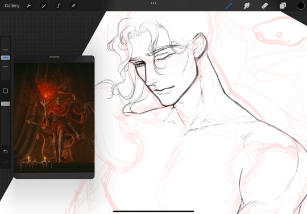Adjust the brush opacity slider handle
Viewport: 307px width, 214px height.
pos(5,104)
